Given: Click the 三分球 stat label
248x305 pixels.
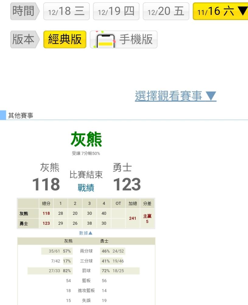Looking at the screenshot, I should (86, 261).
